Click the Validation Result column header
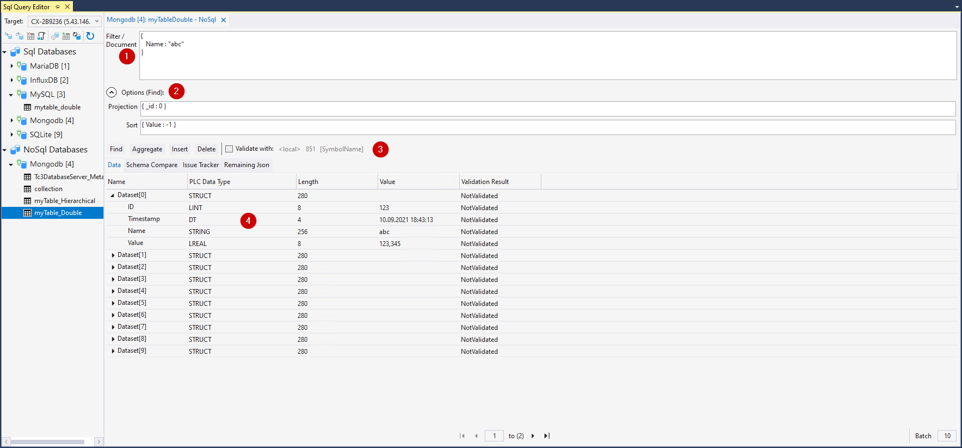 tap(500, 182)
